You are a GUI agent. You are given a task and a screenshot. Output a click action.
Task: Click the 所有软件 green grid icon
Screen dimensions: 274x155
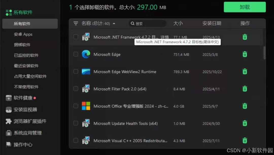tap(9, 12)
